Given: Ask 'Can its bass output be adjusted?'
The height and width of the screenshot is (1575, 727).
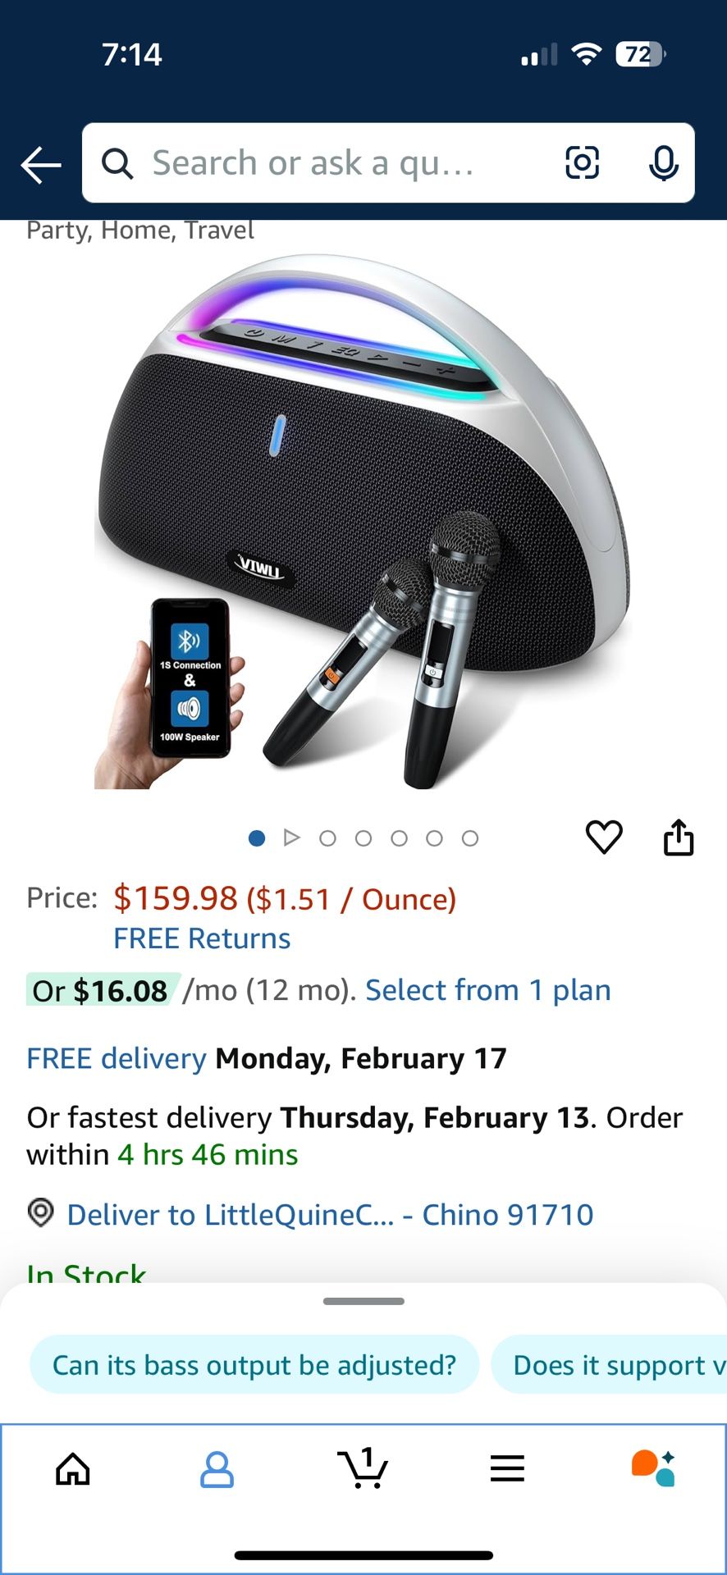Looking at the screenshot, I should [254, 1365].
